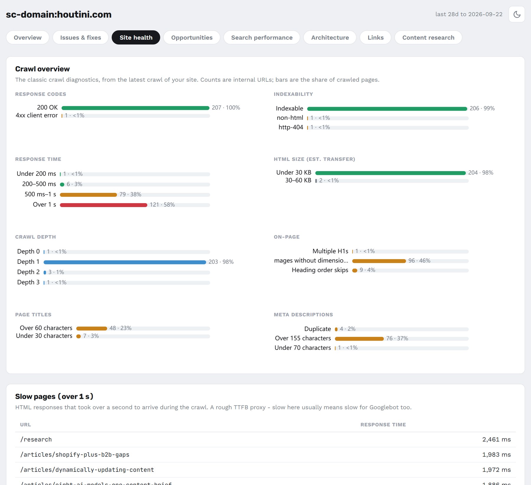The image size is (531, 485).
Task: Click the Over 1 s red bar
Action: point(104,205)
